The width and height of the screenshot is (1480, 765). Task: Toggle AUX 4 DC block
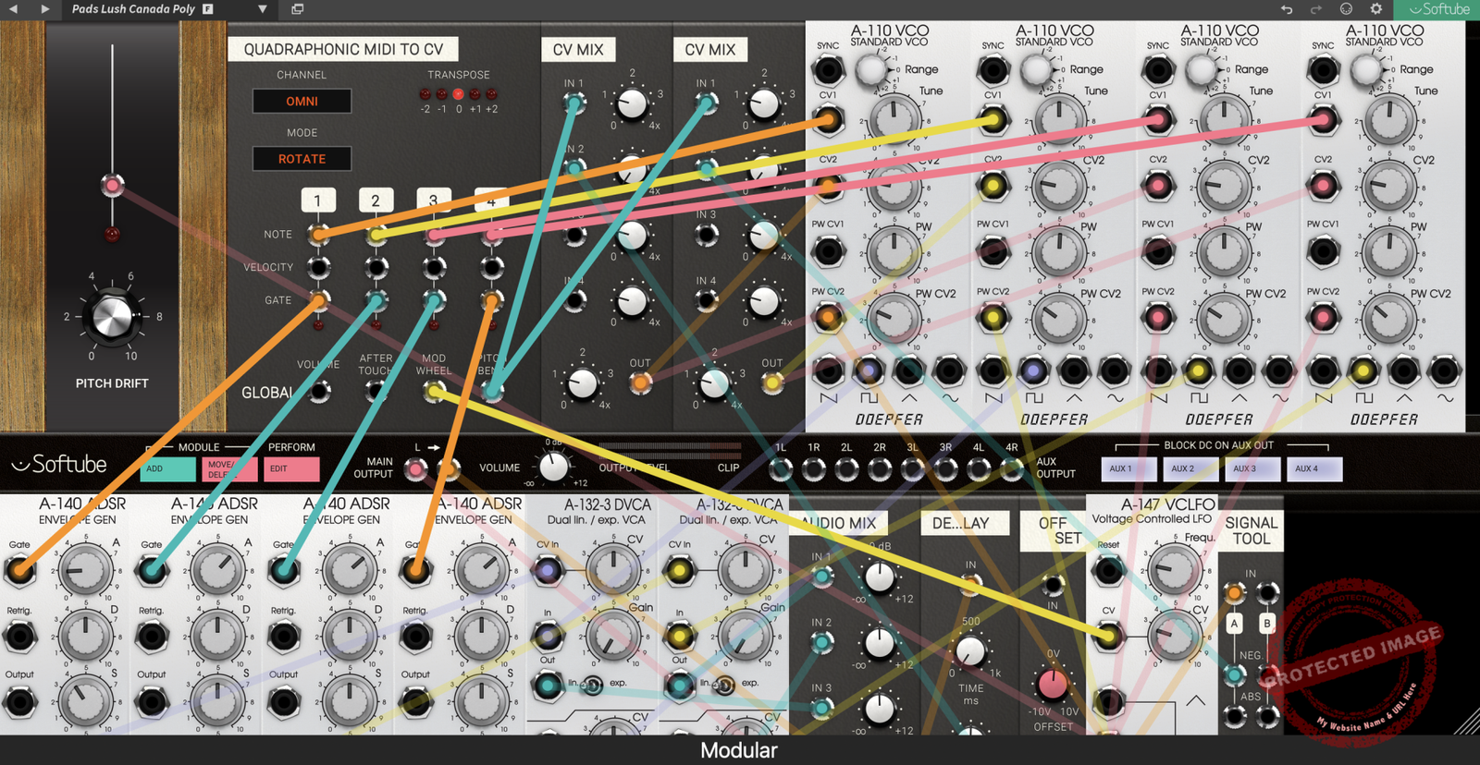tap(1314, 468)
